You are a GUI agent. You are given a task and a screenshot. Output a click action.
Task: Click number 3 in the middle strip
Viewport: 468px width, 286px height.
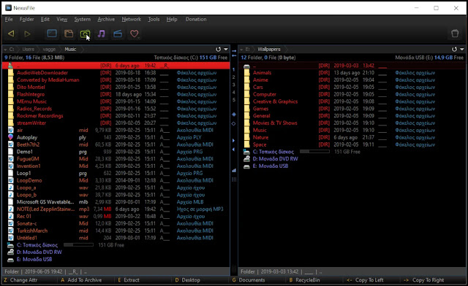(x=234, y=85)
